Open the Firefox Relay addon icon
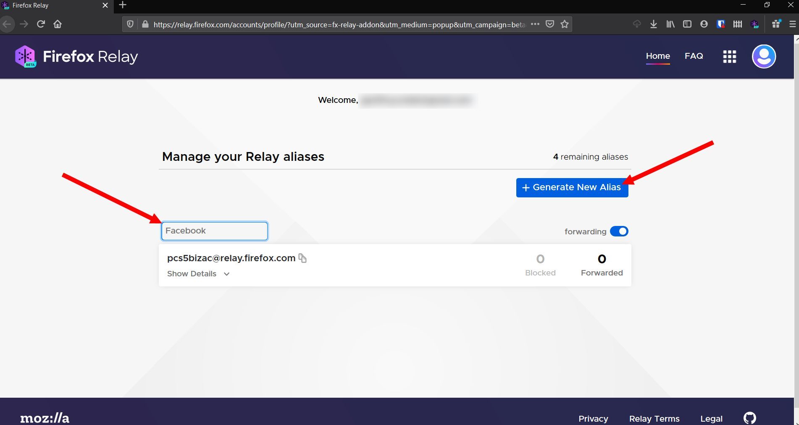 [754, 24]
